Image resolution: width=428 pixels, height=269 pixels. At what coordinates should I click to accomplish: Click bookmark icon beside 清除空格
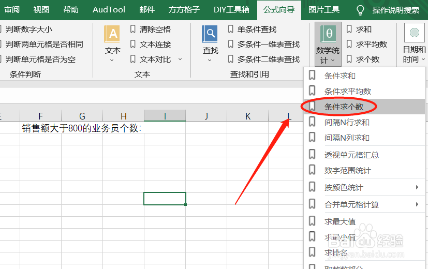coord(132,29)
